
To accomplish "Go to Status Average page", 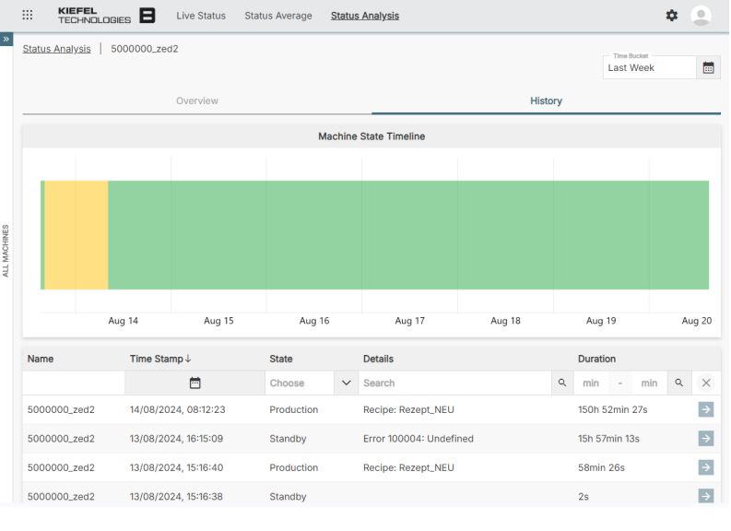I will 278,16.
